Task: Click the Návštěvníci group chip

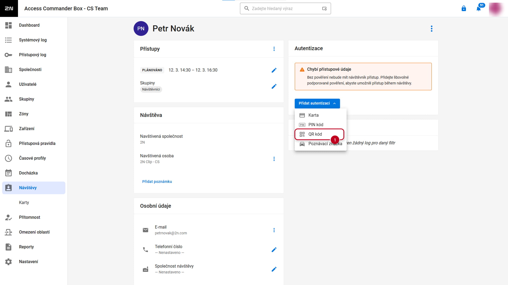Action: tap(151, 89)
